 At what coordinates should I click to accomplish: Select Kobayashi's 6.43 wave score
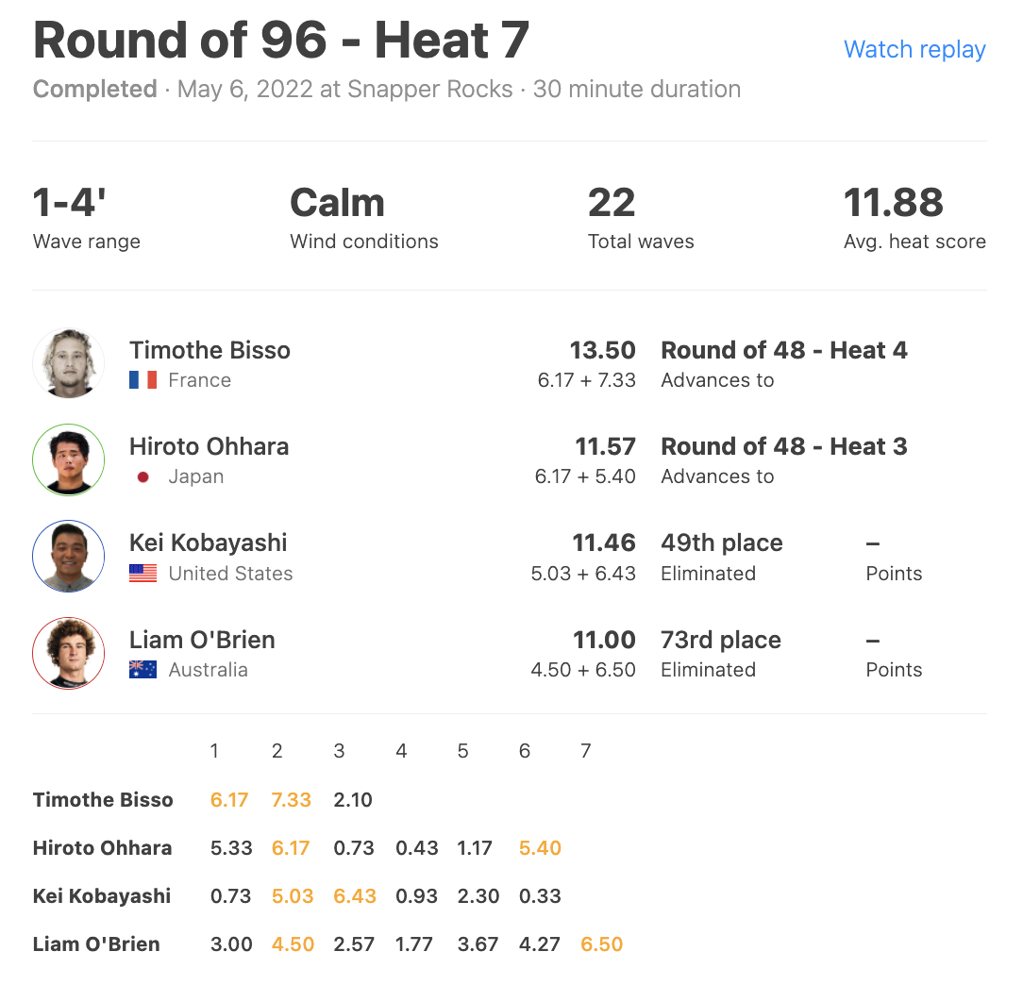[354, 896]
